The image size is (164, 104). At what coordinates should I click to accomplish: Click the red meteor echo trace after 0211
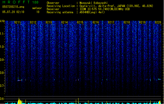click(20, 80)
